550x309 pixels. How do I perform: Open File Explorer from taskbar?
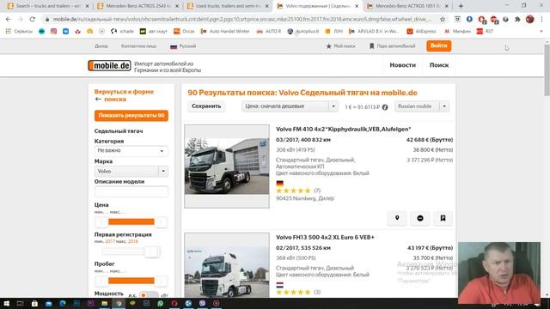[105, 303]
